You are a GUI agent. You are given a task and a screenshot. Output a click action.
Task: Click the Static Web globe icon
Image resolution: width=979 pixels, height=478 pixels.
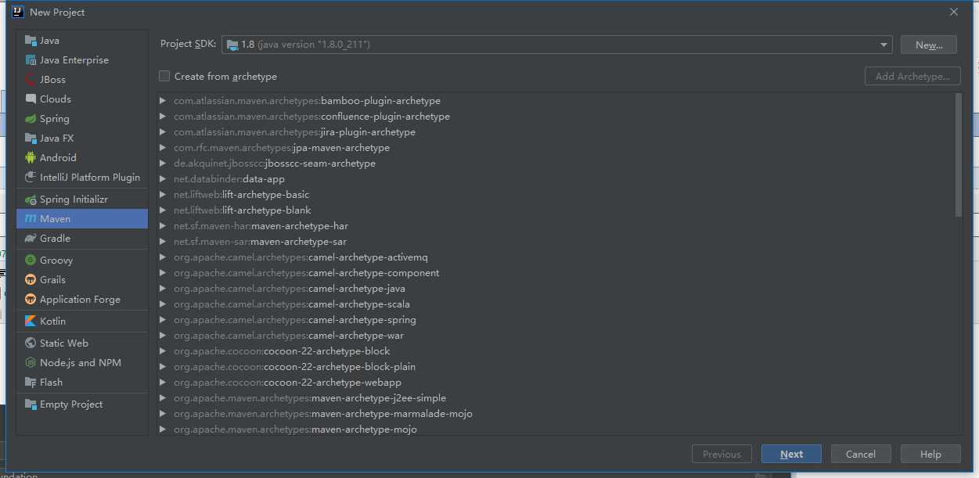(31, 343)
